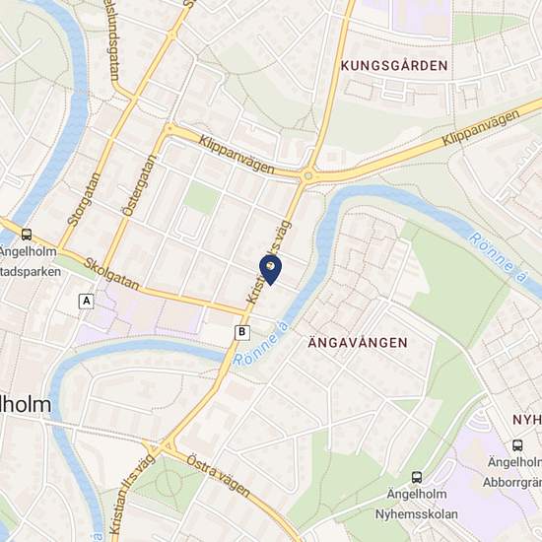Select the Skolgatan street label
The image size is (542, 542).
[x=112, y=275]
